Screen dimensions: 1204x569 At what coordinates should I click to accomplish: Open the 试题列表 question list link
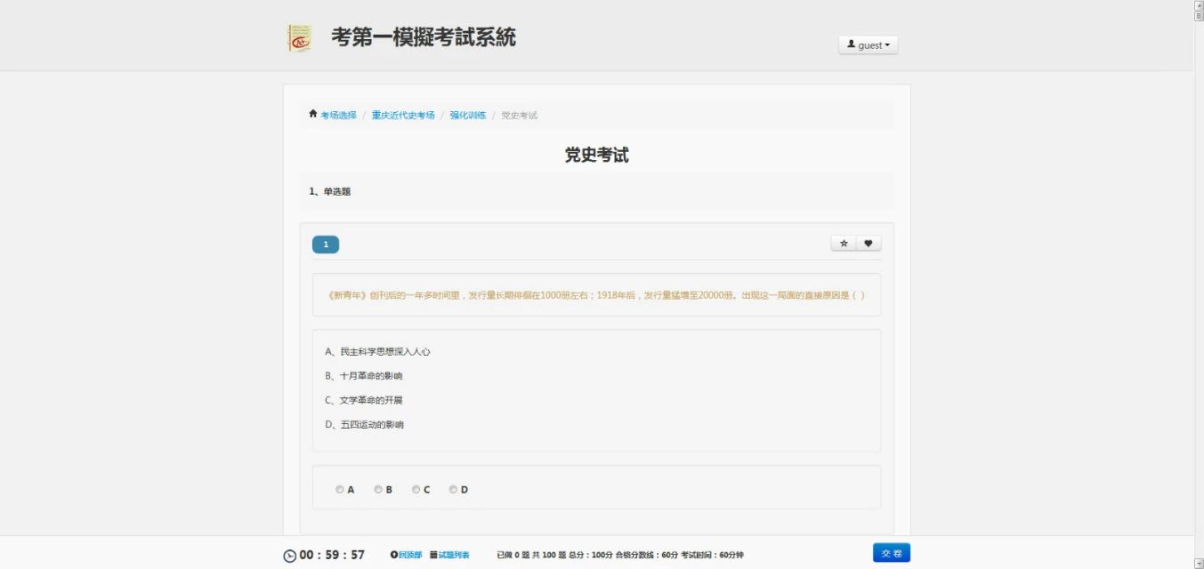454,555
